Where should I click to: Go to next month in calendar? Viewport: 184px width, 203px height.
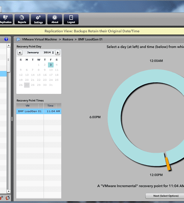[58, 52]
